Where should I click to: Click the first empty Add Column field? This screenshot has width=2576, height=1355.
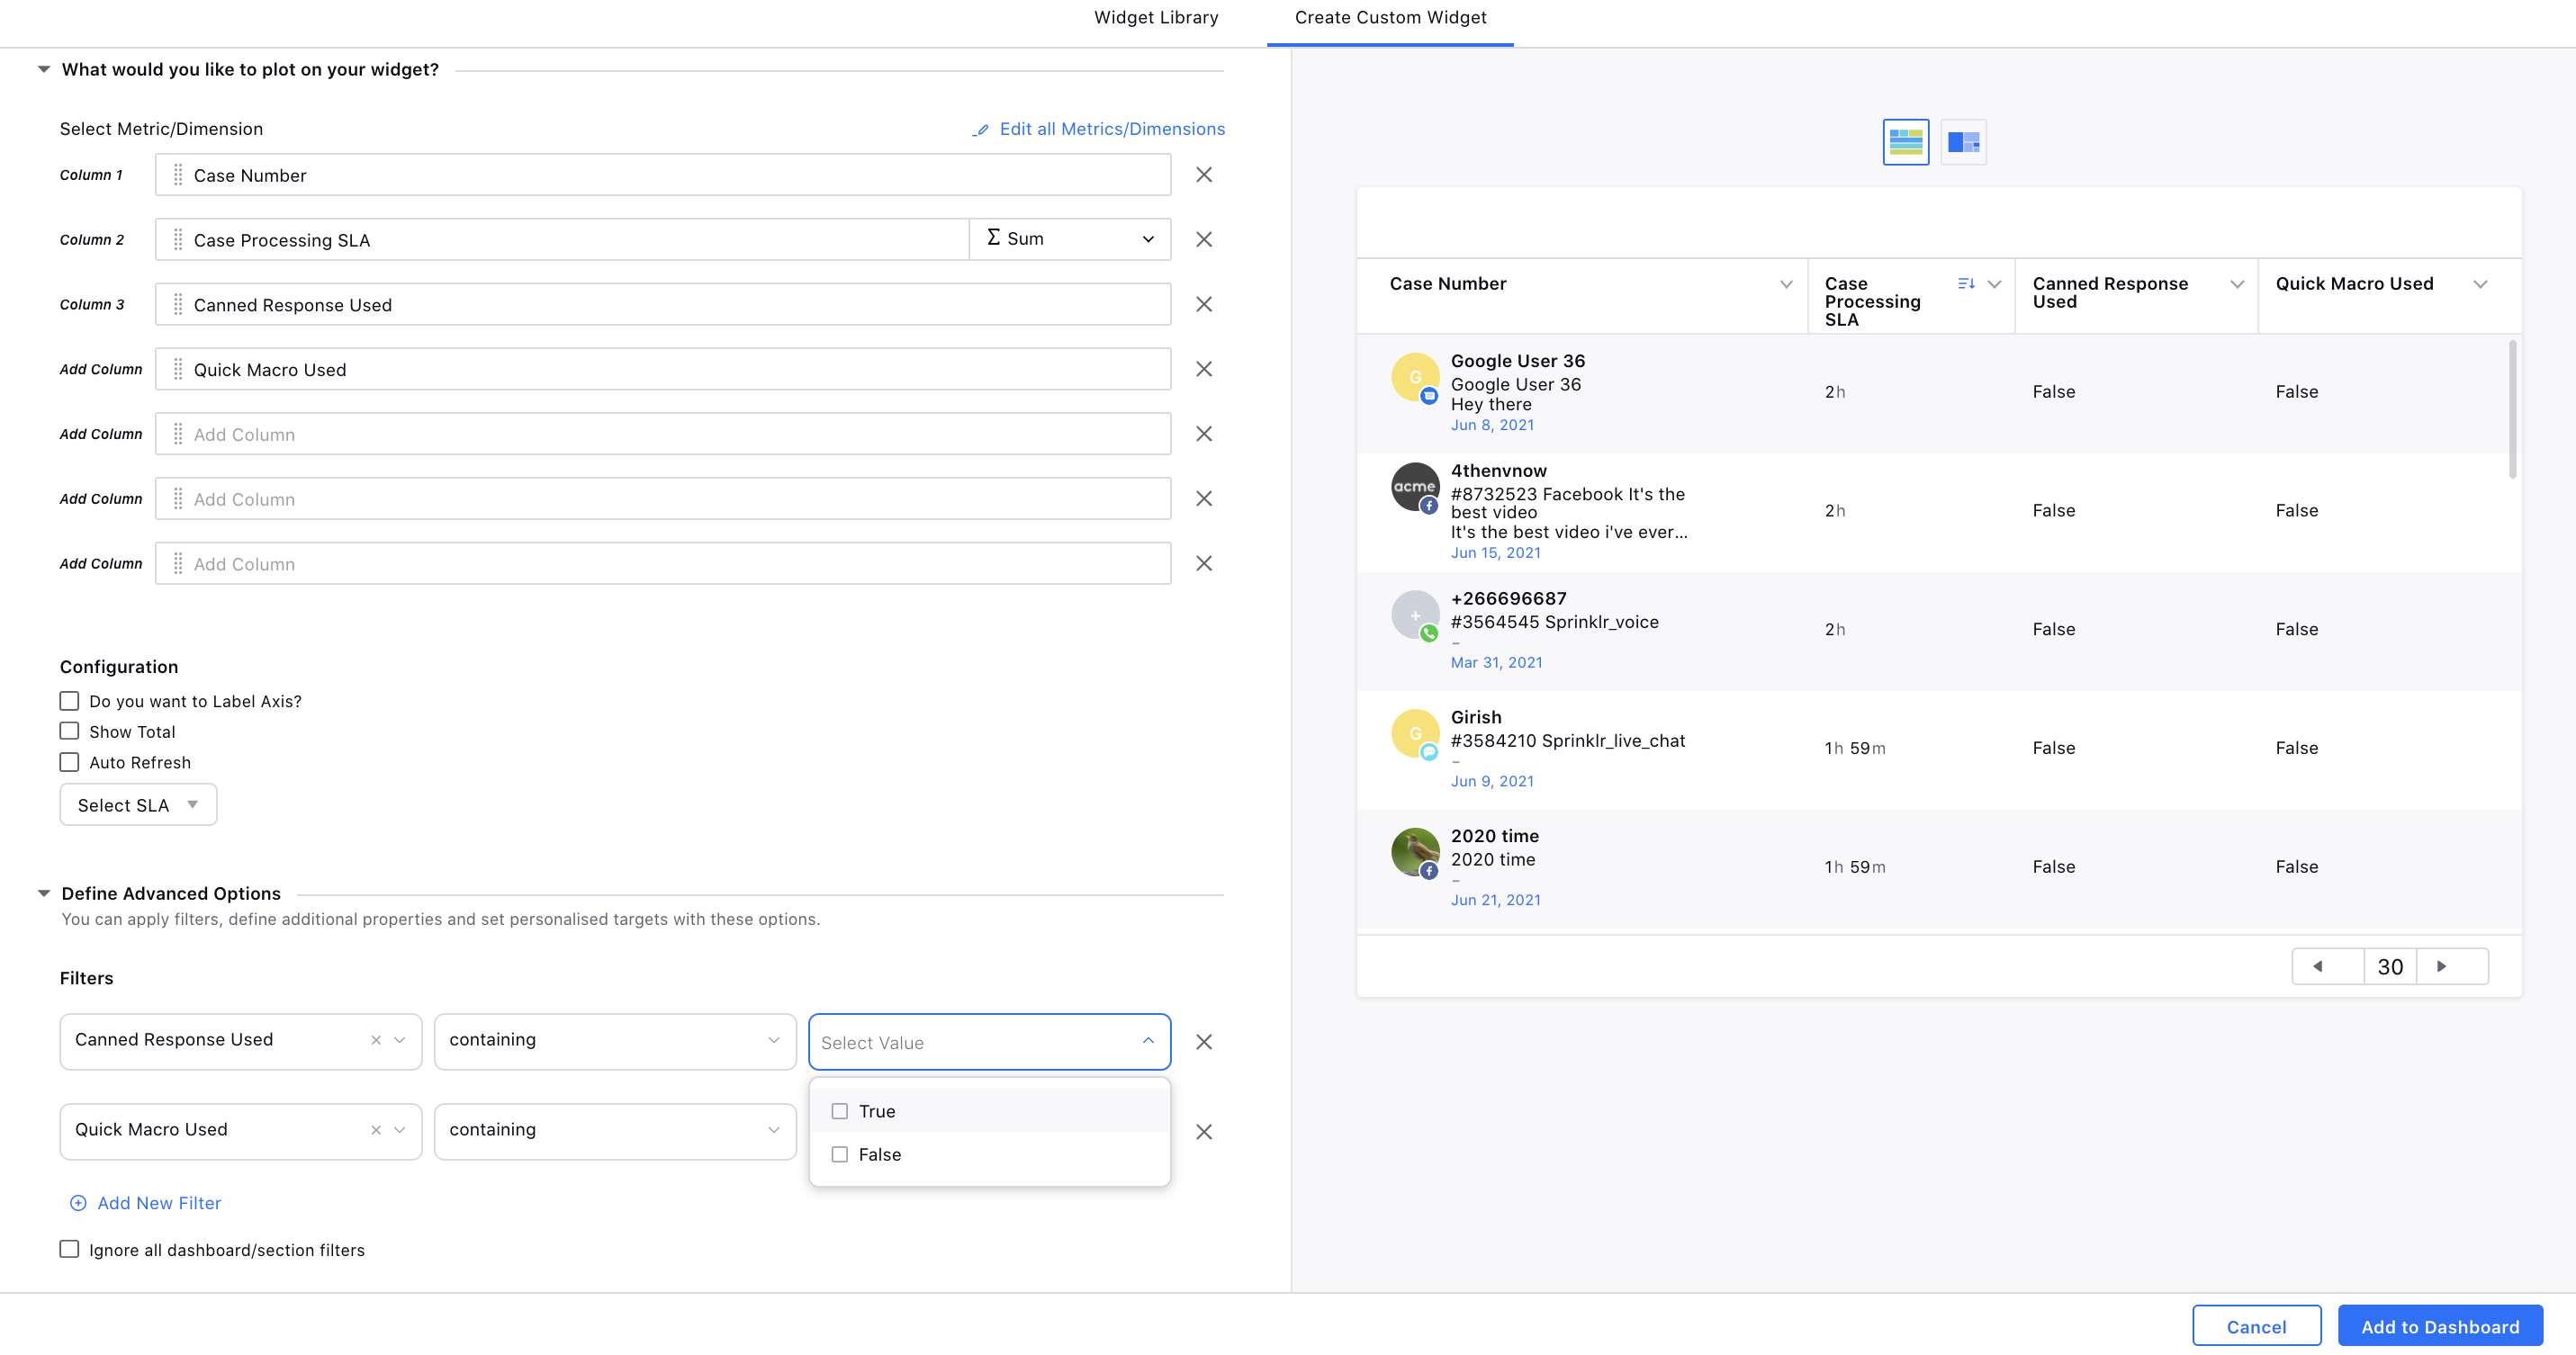[x=663, y=435]
